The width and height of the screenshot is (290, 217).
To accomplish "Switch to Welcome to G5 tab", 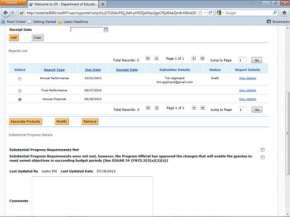I will point(63,4).
